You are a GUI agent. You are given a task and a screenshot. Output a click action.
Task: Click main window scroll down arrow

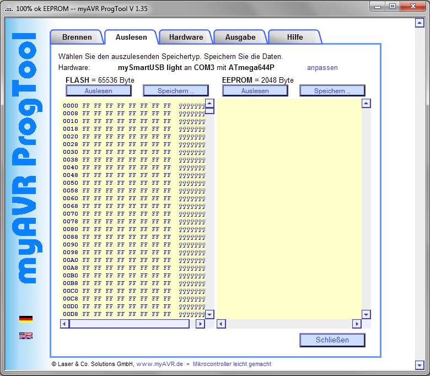coord(420,366)
